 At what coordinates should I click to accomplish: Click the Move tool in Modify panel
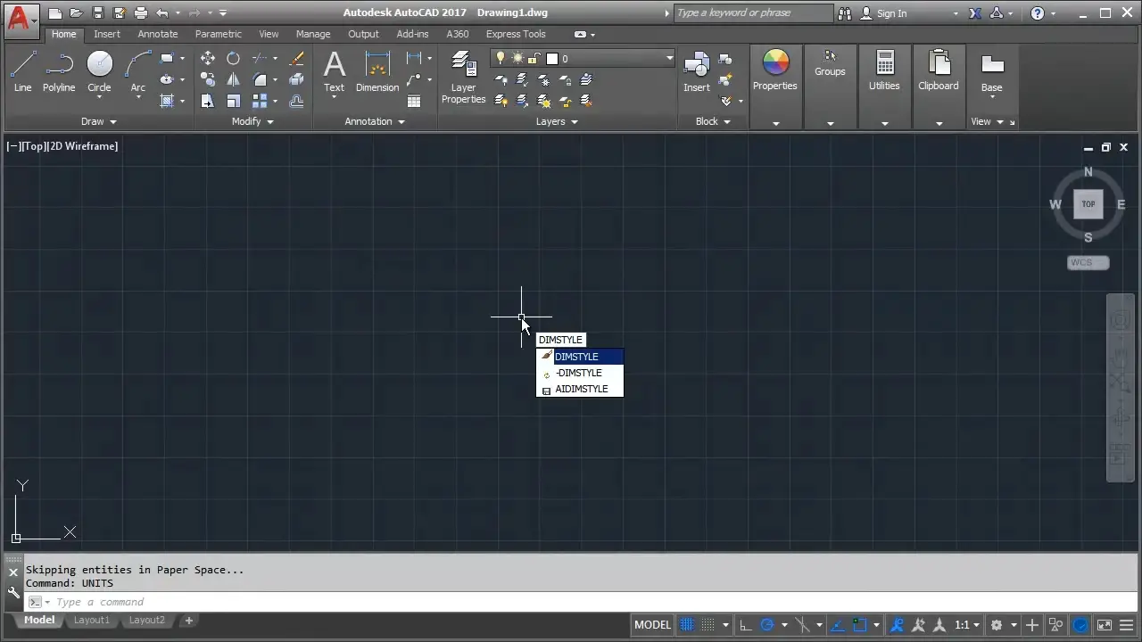(207, 58)
